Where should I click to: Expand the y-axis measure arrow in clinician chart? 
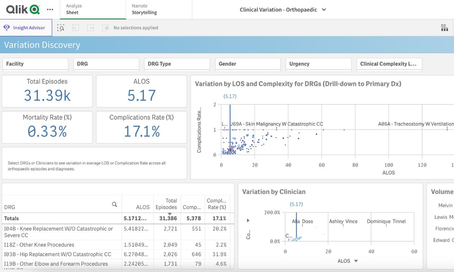click(x=248, y=220)
